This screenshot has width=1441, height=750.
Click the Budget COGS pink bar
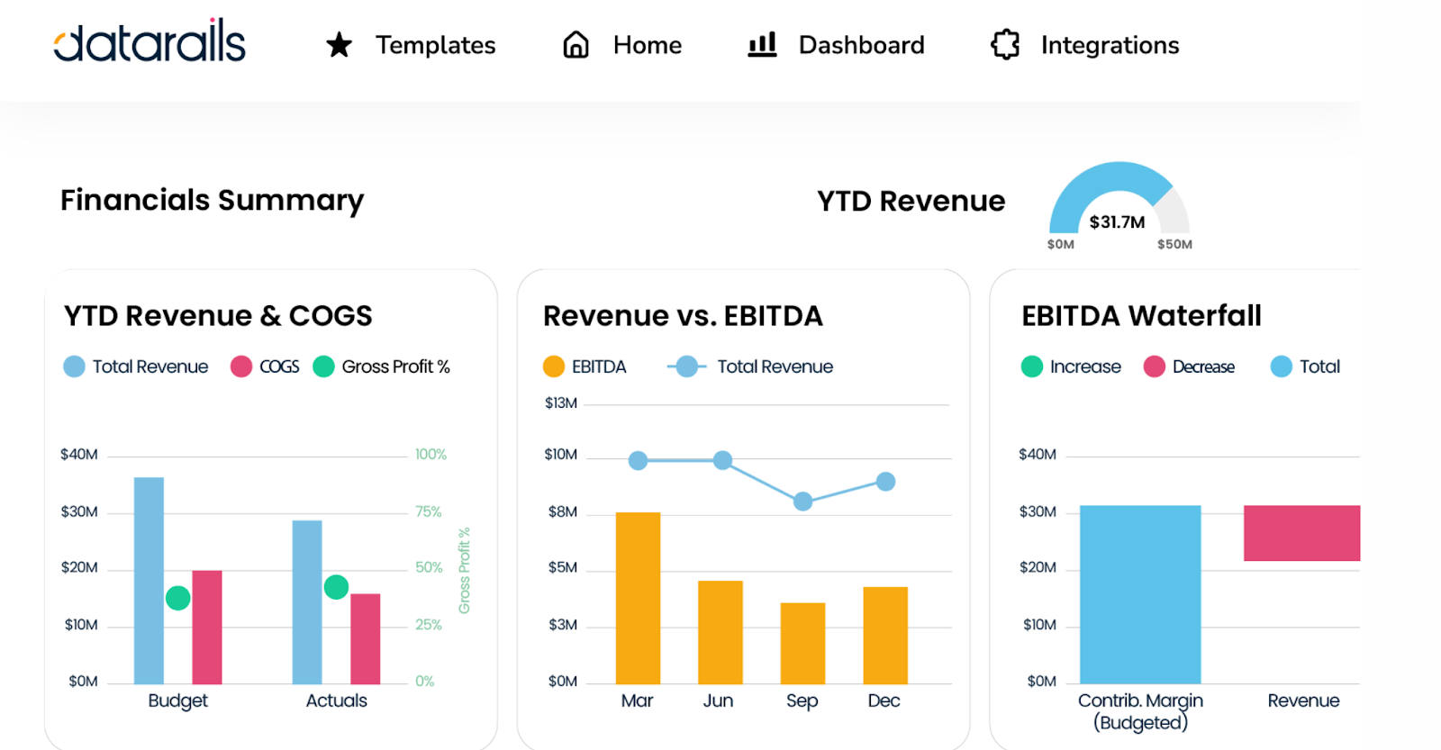coord(207,628)
